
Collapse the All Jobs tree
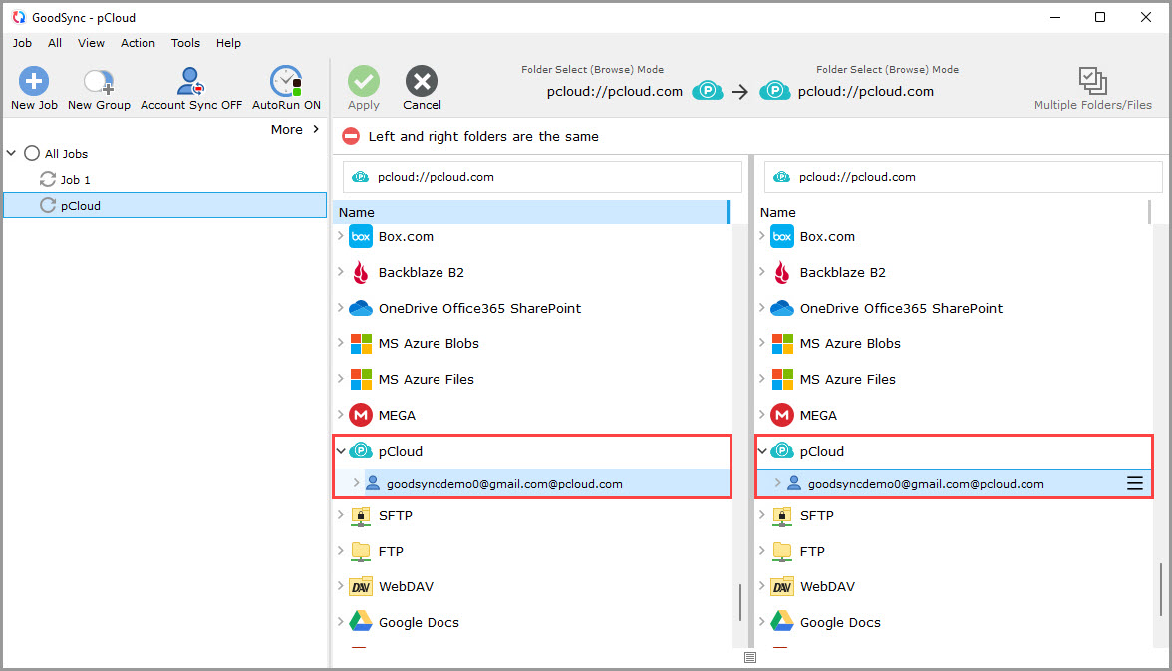[x=11, y=153]
